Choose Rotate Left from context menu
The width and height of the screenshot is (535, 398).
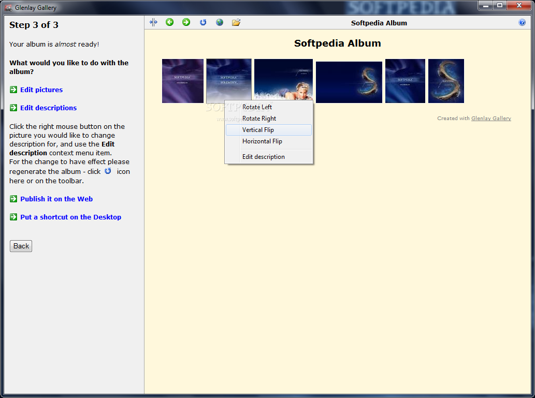(x=268, y=107)
